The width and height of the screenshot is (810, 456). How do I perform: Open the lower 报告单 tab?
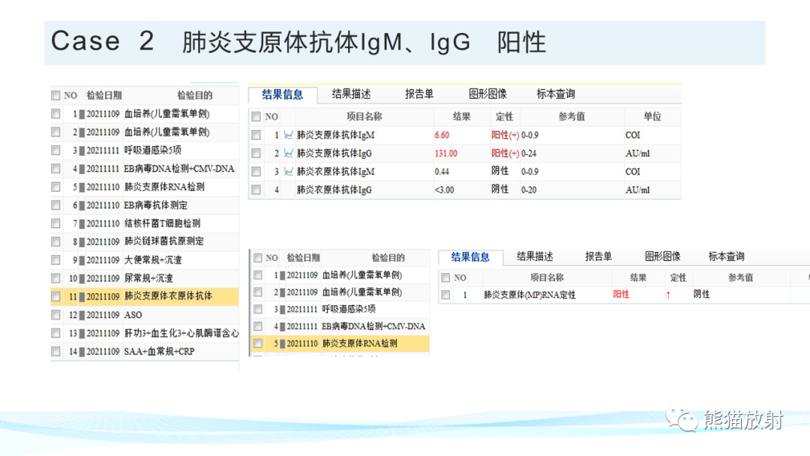[x=598, y=256]
